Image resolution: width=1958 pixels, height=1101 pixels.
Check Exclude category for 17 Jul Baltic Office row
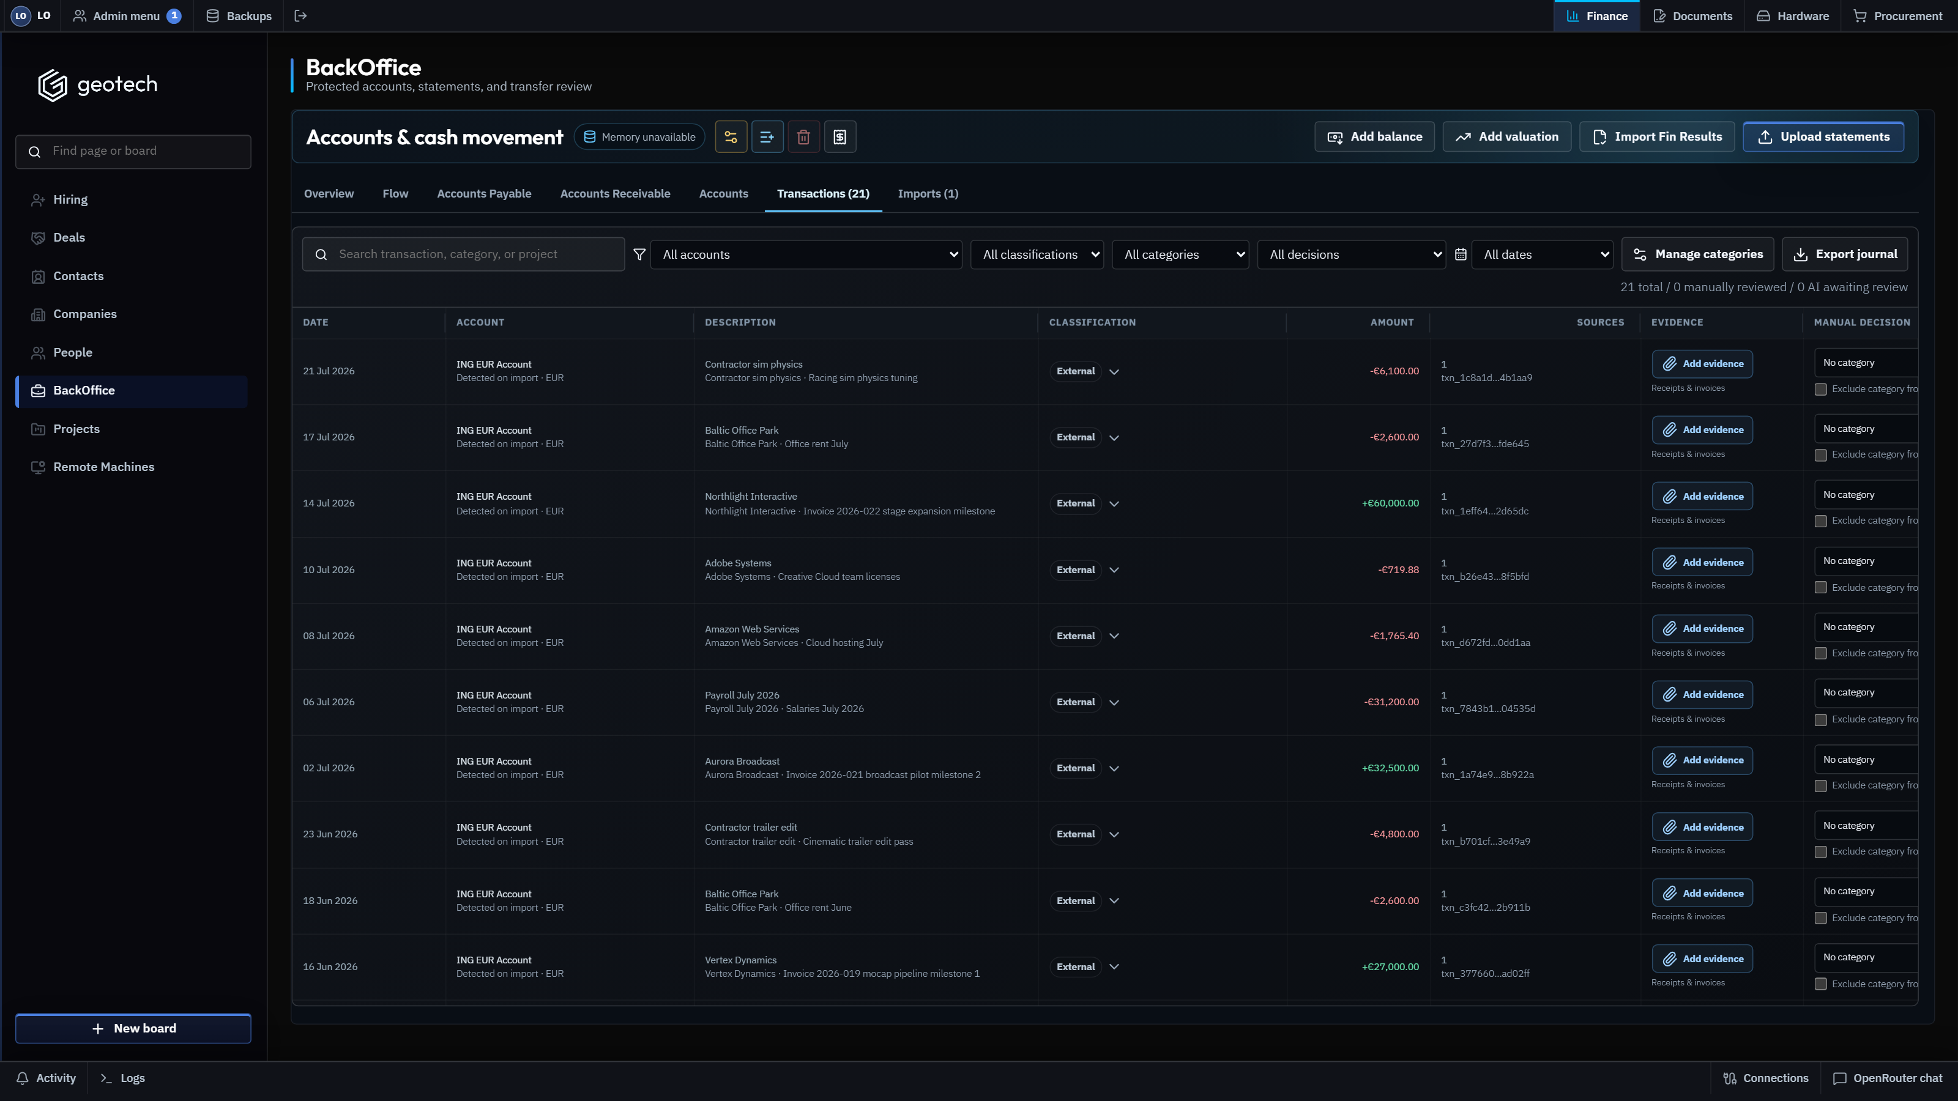[x=1820, y=455]
